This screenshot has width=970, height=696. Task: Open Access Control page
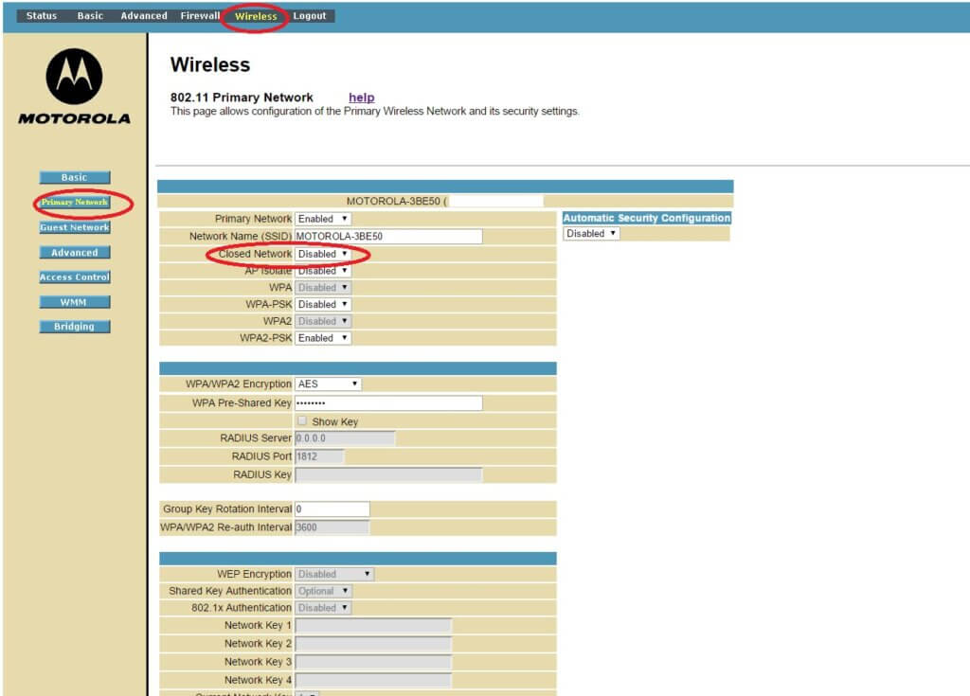(75, 277)
